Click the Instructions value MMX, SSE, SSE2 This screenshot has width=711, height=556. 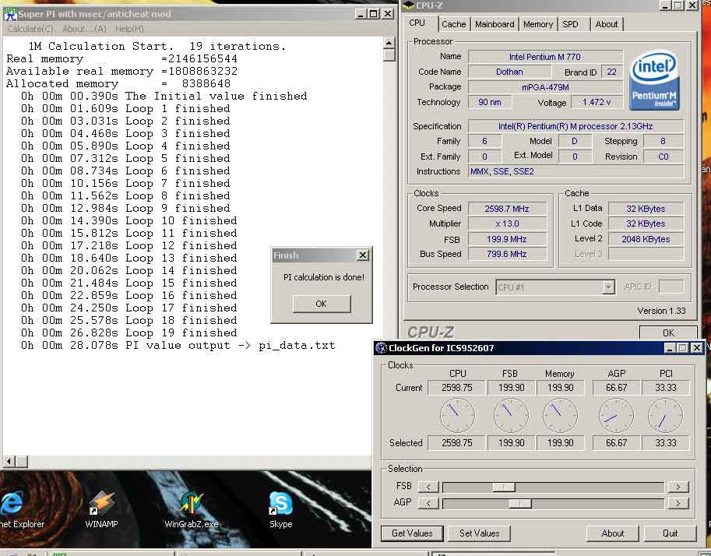pos(575,171)
